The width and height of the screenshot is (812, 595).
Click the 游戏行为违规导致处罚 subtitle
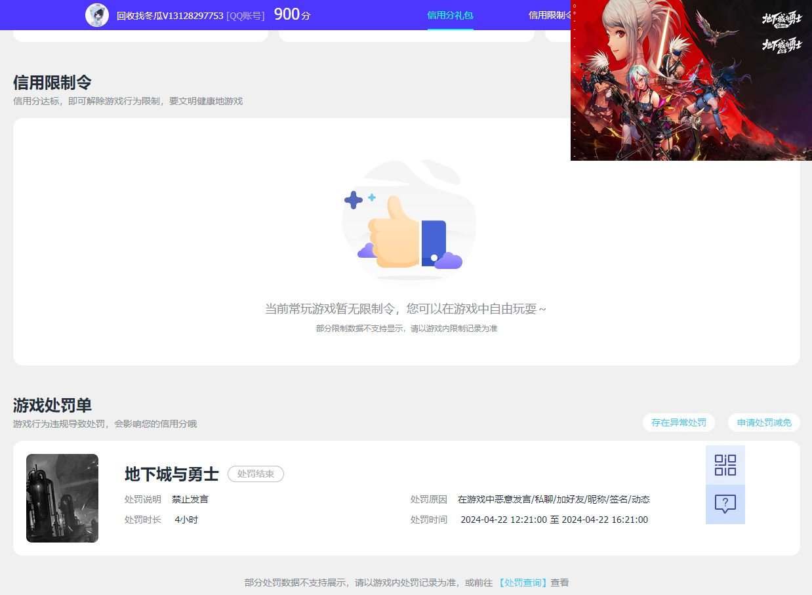click(105, 424)
